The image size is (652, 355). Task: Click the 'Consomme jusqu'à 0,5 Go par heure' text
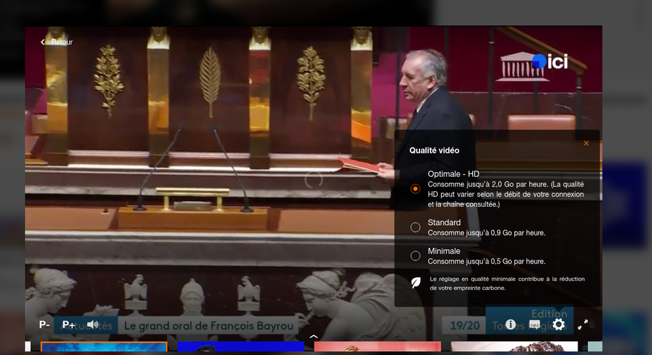487,262
